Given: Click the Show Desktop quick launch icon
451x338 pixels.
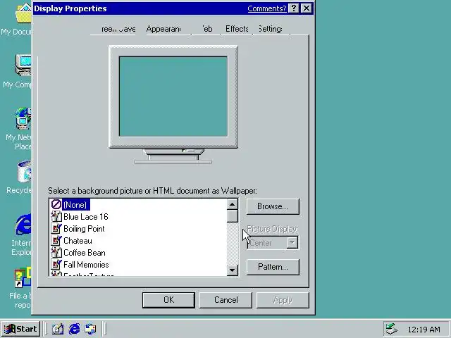Looking at the screenshot, I should (58, 329).
